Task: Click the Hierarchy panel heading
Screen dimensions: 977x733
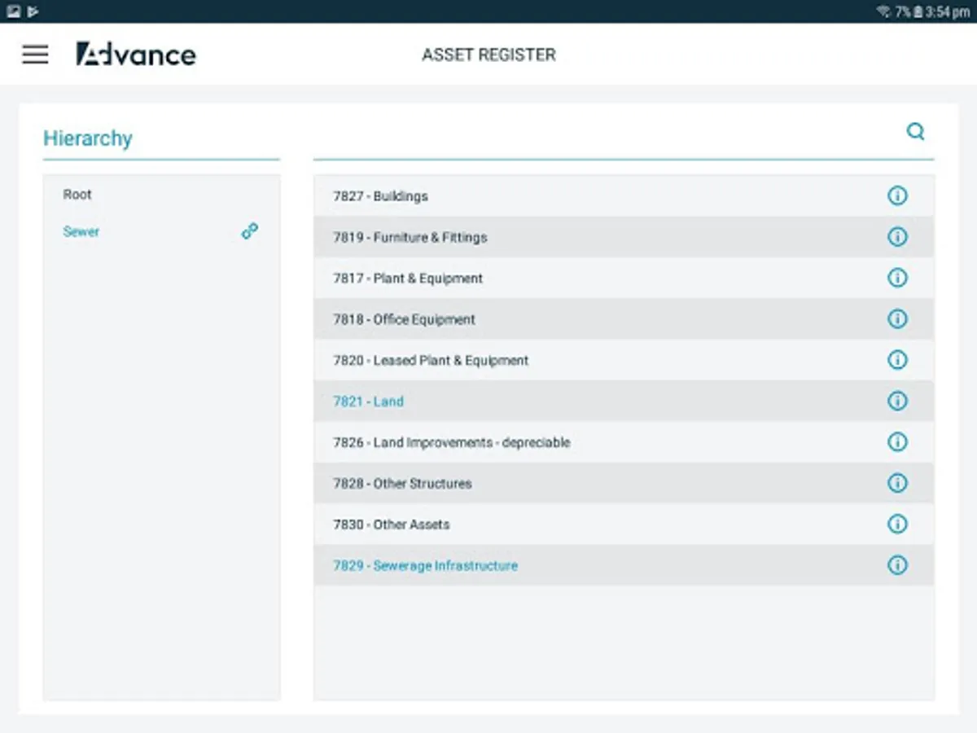Action: pyautogui.click(x=88, y=138)
